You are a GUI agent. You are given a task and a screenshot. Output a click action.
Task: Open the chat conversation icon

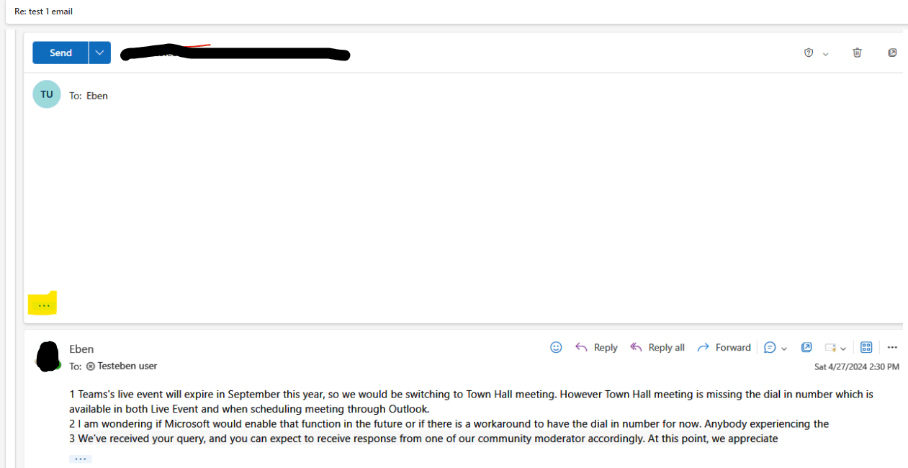click(770, 347)
